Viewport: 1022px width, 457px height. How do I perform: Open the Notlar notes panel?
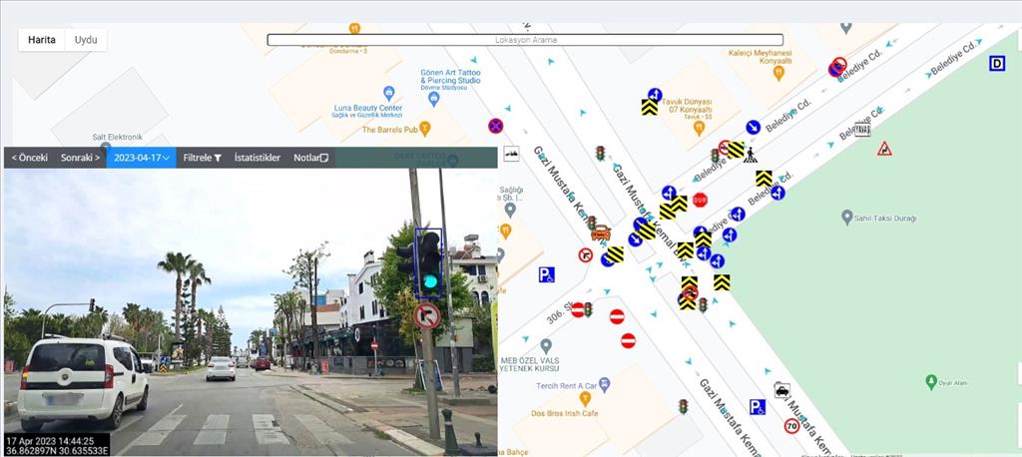(310, 158)
